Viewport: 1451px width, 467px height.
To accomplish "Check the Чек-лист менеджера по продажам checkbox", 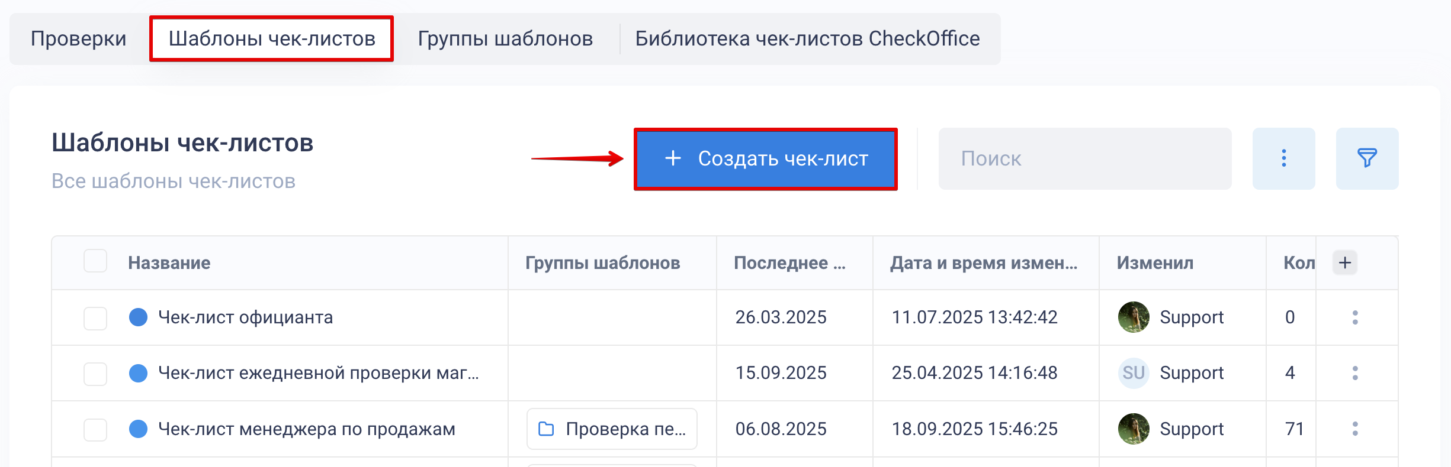I will point(95,430).
